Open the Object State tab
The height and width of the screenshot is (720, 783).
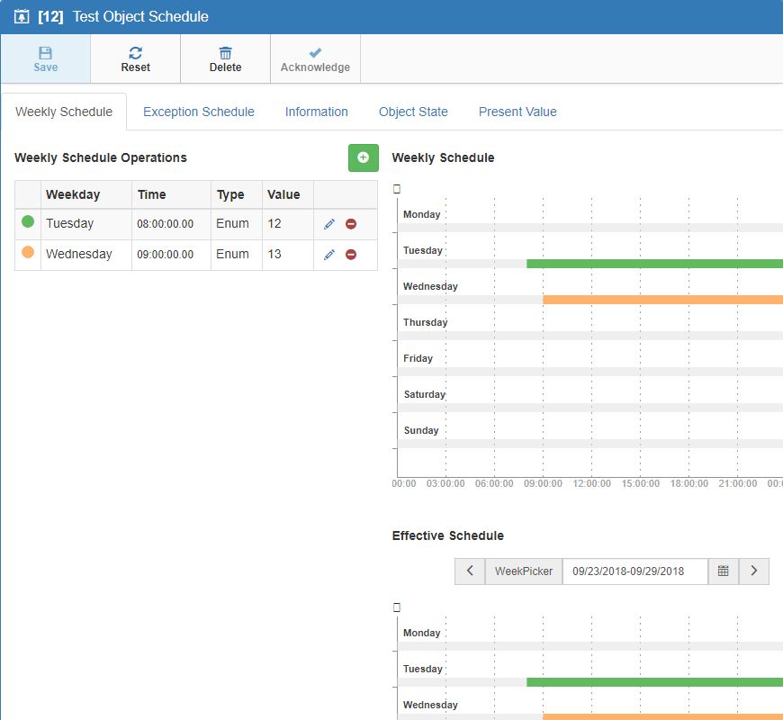point(413,112)
